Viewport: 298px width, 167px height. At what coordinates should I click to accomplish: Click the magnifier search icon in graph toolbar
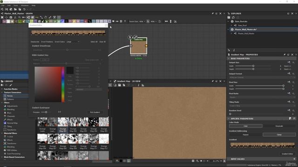(20, 17)
